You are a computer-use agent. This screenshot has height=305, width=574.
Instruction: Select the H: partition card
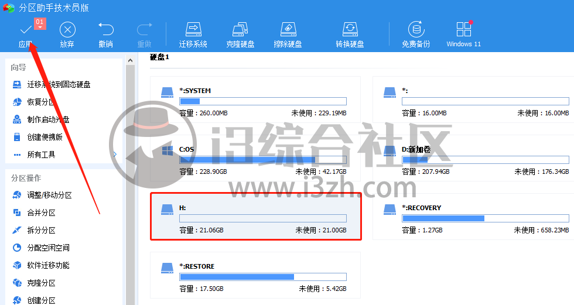255,217
